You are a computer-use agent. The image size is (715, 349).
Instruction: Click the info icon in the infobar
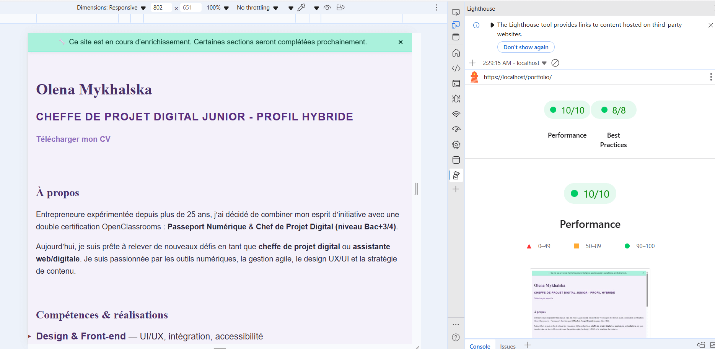[476, 25]
